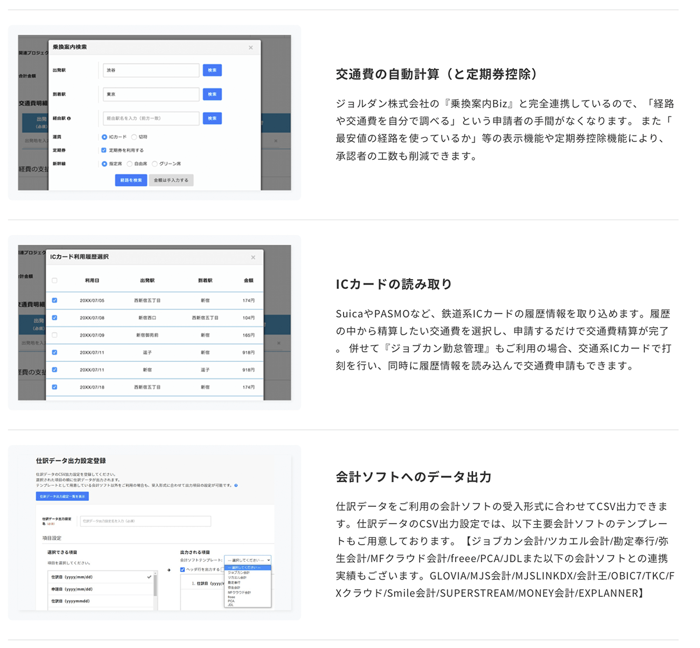Click the info icon beside 経由駅
700x648 pixels.
(x=69, y=119)
